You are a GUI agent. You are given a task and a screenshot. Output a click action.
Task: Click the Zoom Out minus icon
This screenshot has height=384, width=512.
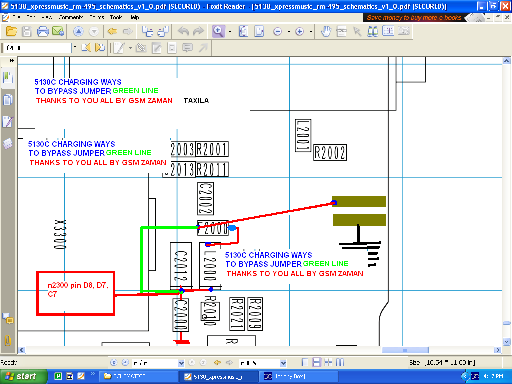pos(278,31)
